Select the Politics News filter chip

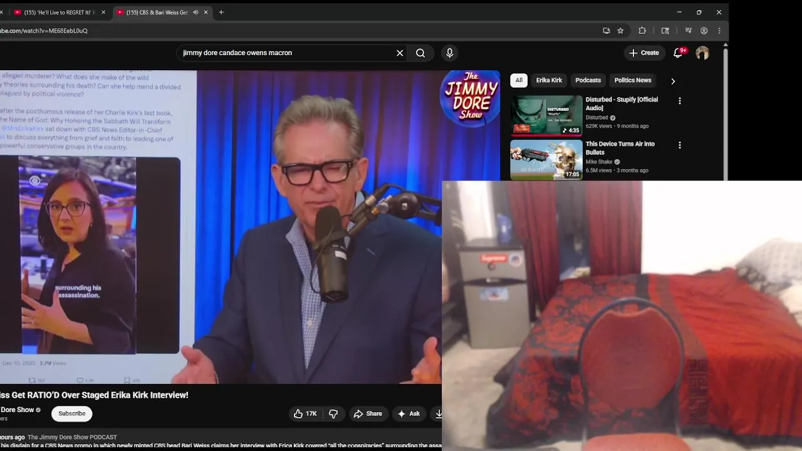click(633, 80)
